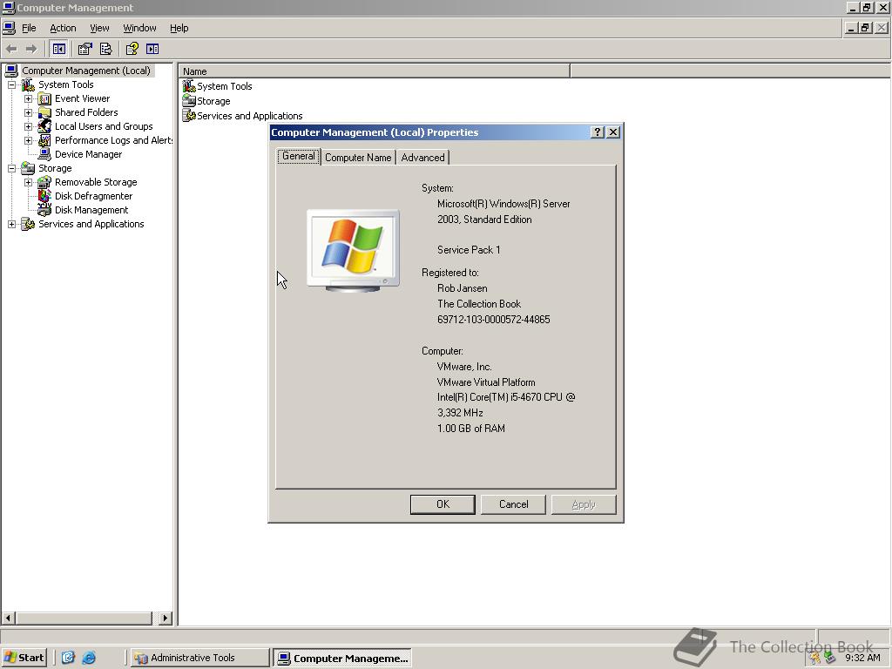The image size is (892, 669).
Task: Click the Show/Hide Action Pane toolbar icon
Action: 152,49
